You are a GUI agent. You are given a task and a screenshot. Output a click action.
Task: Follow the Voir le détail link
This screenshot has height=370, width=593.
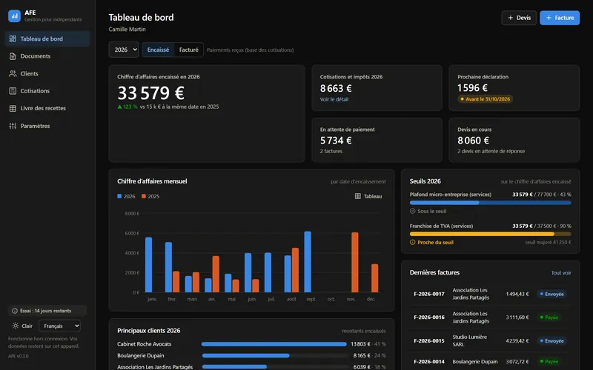click(334, 99)
